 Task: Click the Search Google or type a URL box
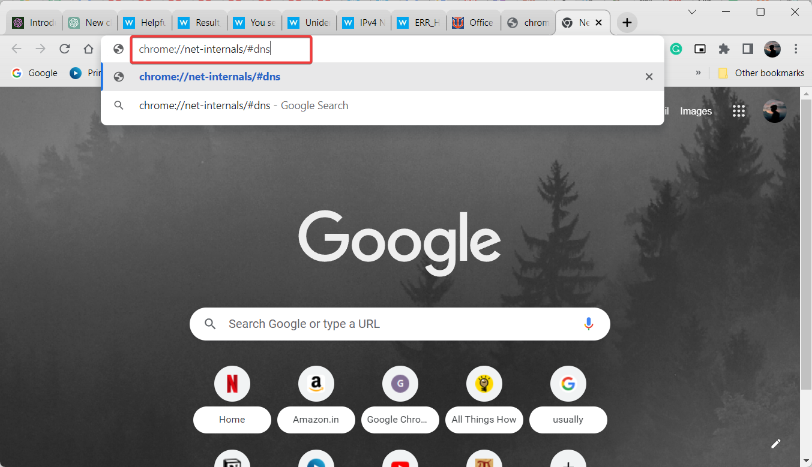pos(400,324)
